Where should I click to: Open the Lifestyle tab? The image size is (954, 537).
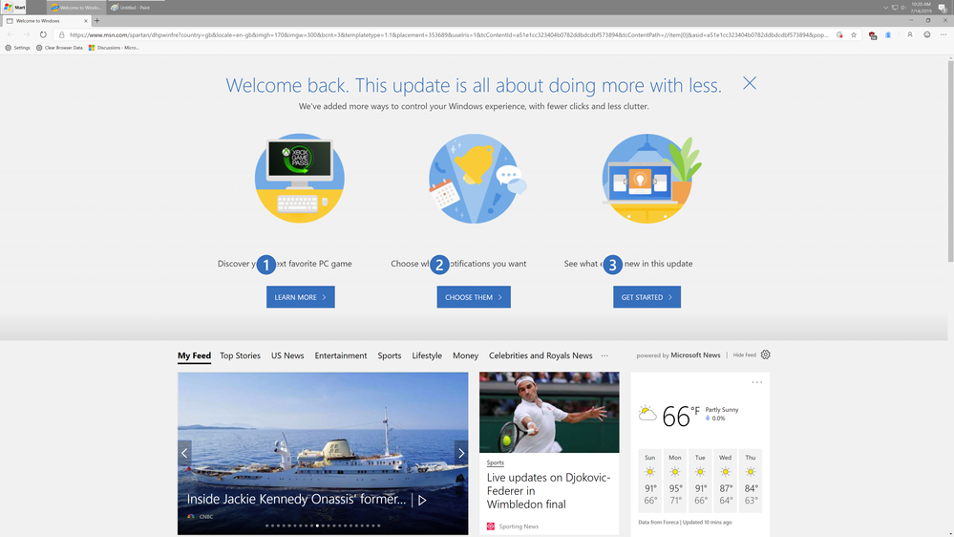click(x=427, y=355)
